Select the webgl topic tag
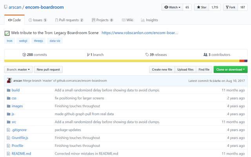251x157 pixels. (23, 41)
